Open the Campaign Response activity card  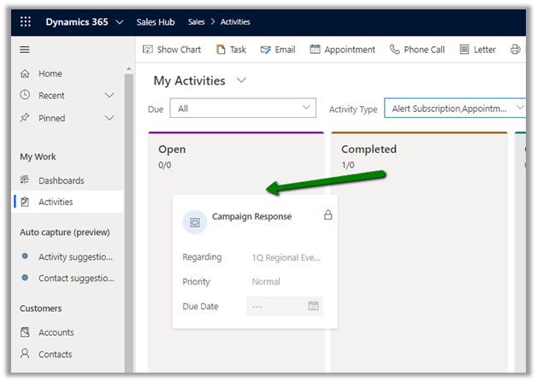251,217
